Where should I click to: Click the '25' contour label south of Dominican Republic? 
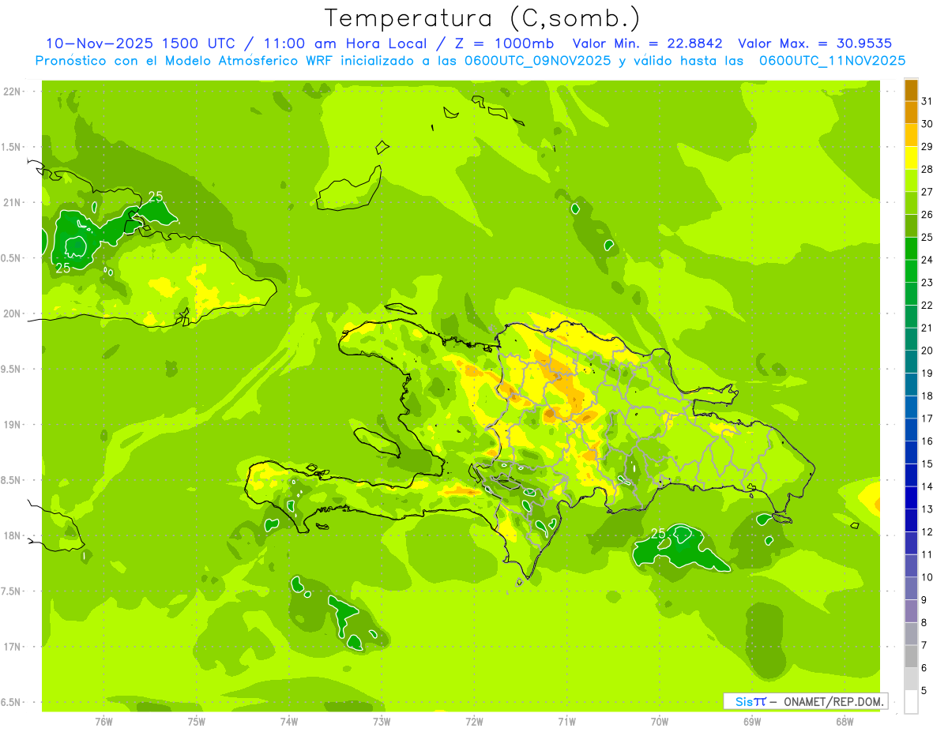pyautogui.click(x=657, y=534)
